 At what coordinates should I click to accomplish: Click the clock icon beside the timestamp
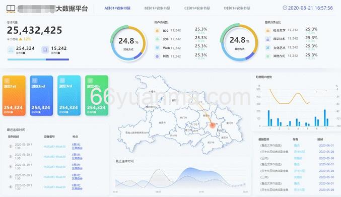point(285,8)
